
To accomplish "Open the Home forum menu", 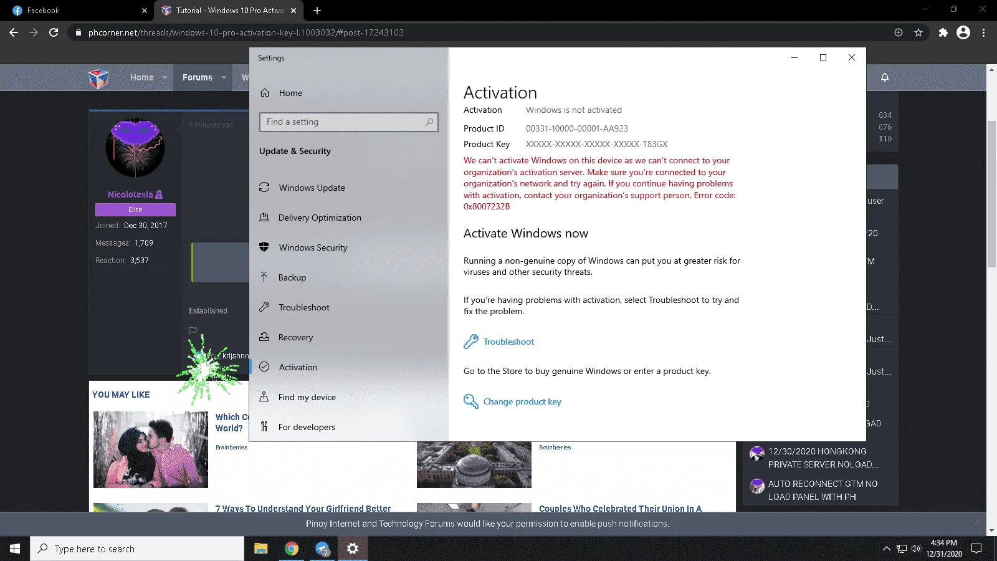I will [x=142, y=77].
